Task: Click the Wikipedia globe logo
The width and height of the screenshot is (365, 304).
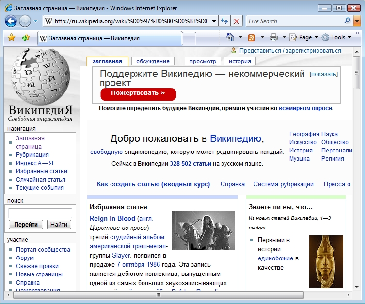Action: tap(40, 76)
